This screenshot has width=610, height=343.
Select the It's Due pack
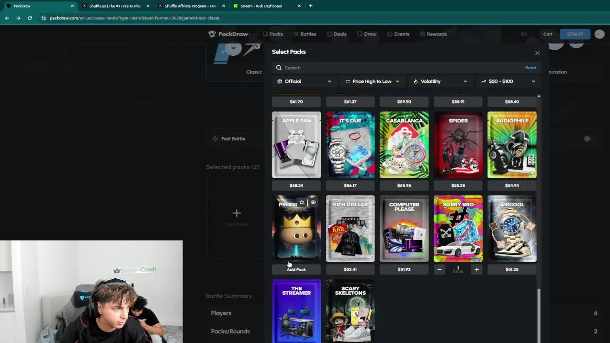[350, 145]
